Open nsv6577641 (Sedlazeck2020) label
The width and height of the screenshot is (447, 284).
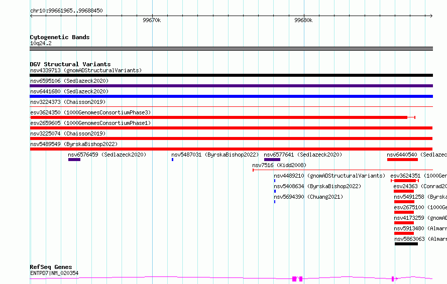click(303, 155)
